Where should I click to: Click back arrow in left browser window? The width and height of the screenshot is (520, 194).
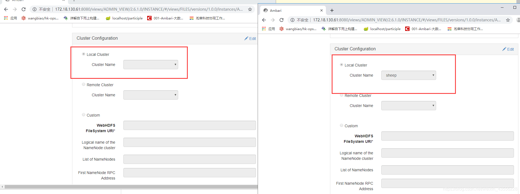6,9
